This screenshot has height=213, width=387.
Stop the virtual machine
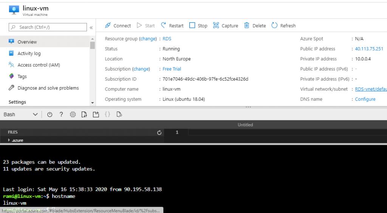198,26
